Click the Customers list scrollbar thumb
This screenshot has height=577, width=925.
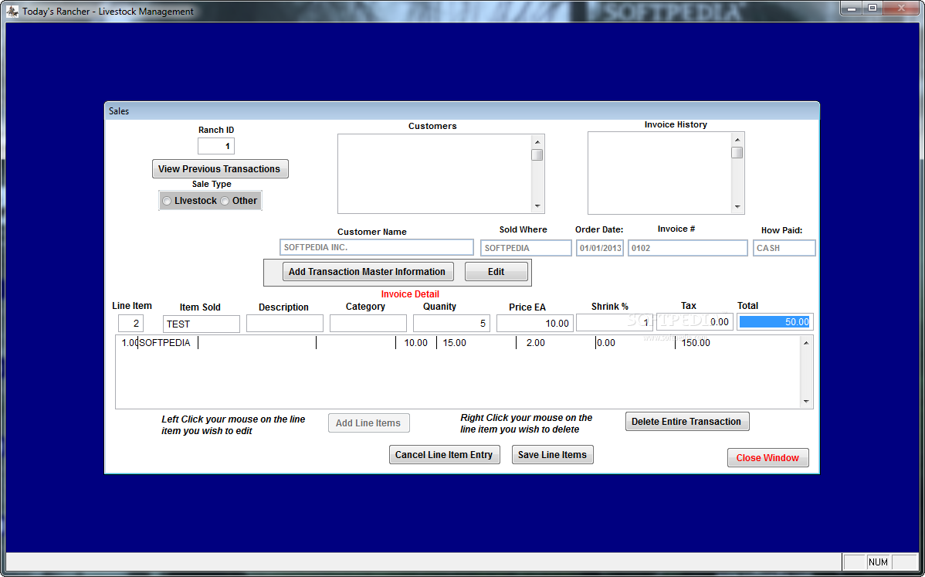537,154
